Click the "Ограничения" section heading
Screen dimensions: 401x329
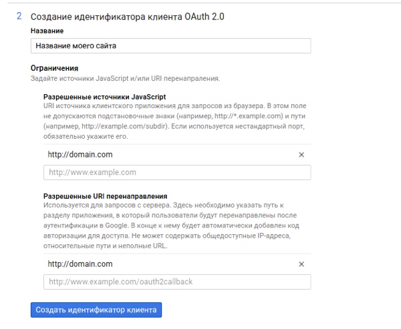55,68
